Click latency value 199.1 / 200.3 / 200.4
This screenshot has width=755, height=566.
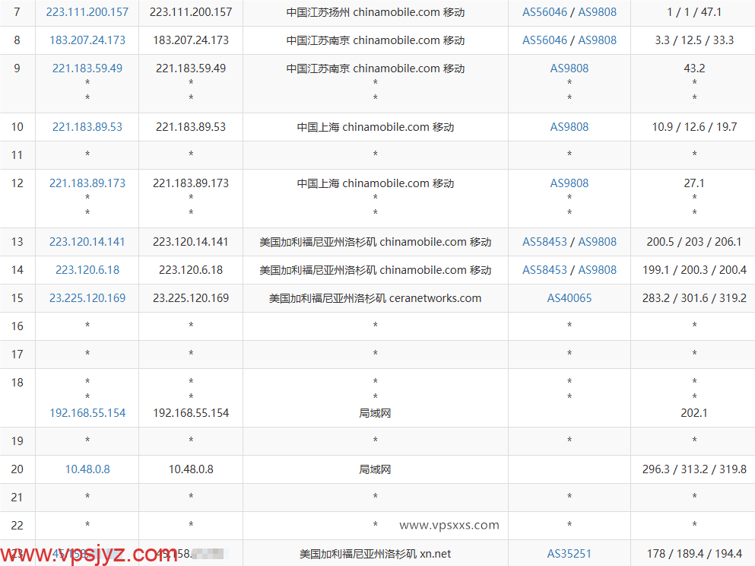(694, 270)
